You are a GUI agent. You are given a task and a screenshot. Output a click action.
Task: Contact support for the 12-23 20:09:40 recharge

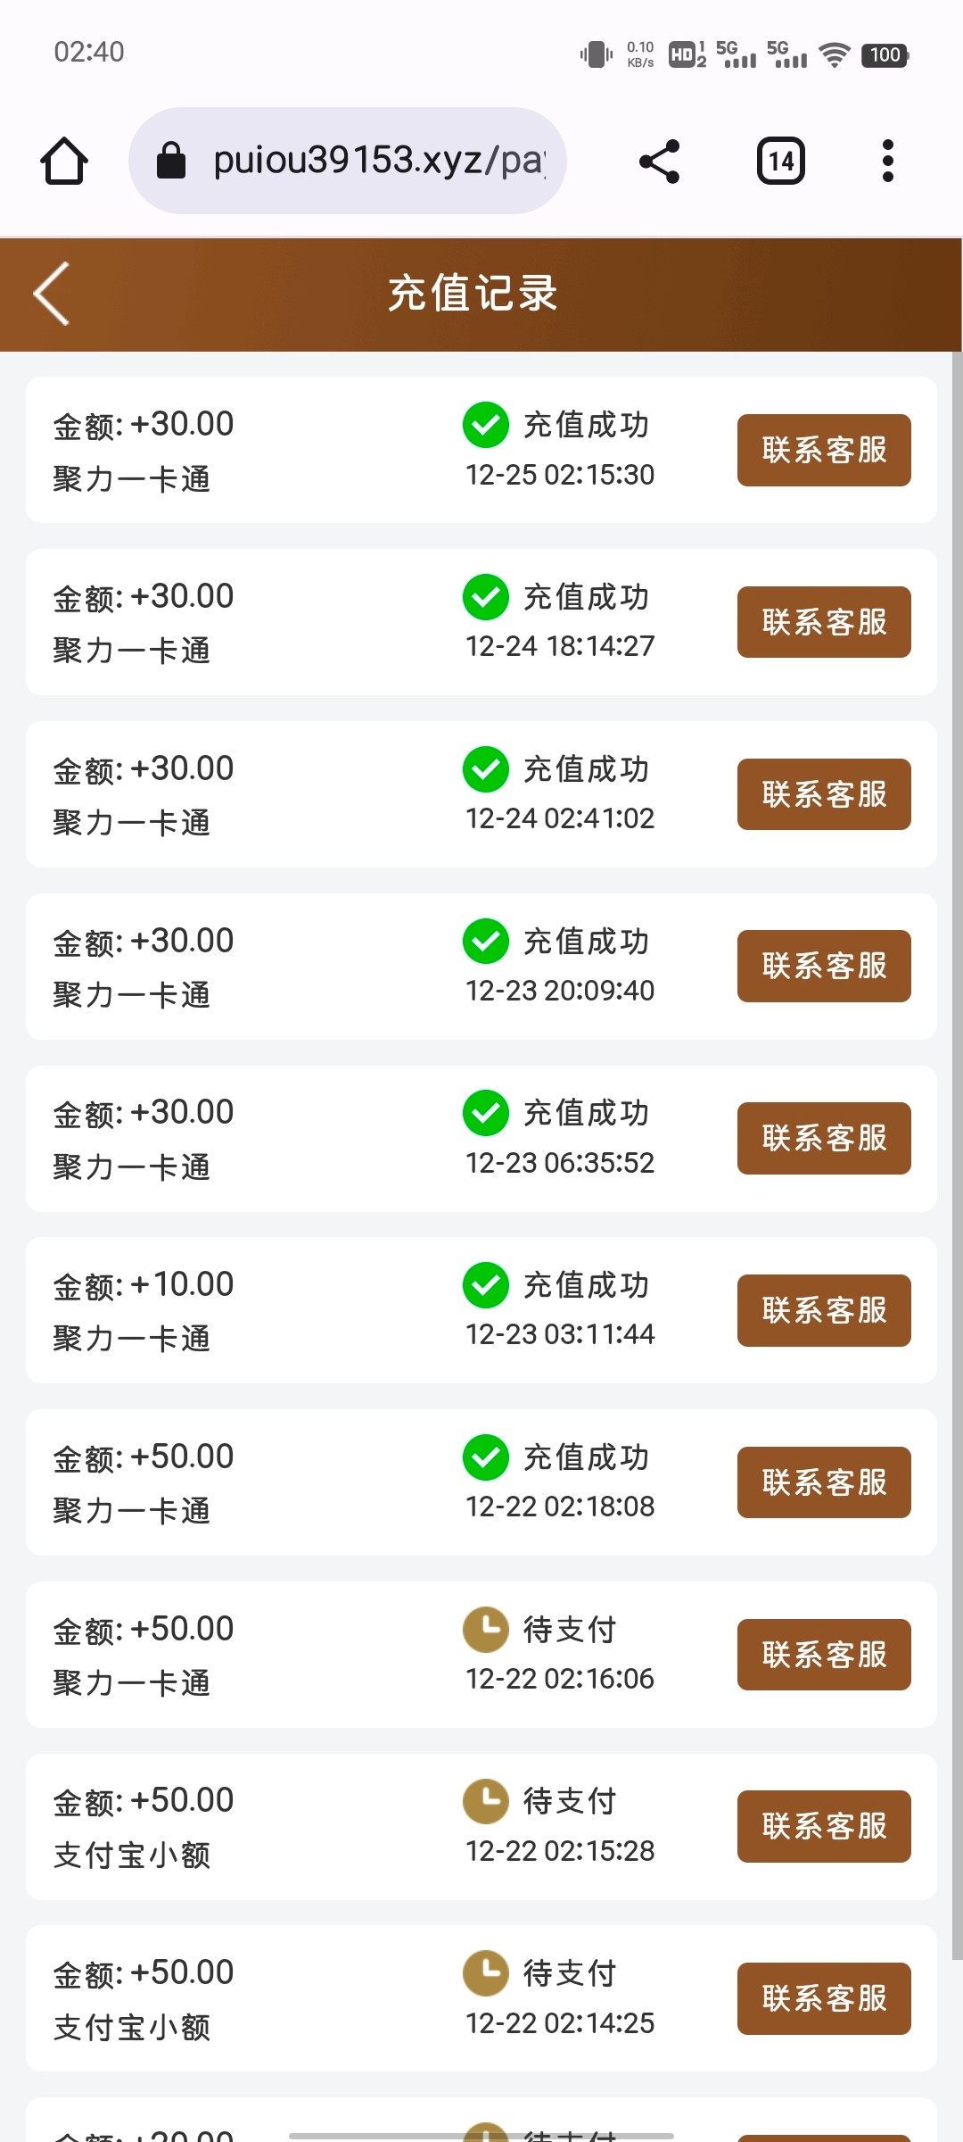point(824,967)
